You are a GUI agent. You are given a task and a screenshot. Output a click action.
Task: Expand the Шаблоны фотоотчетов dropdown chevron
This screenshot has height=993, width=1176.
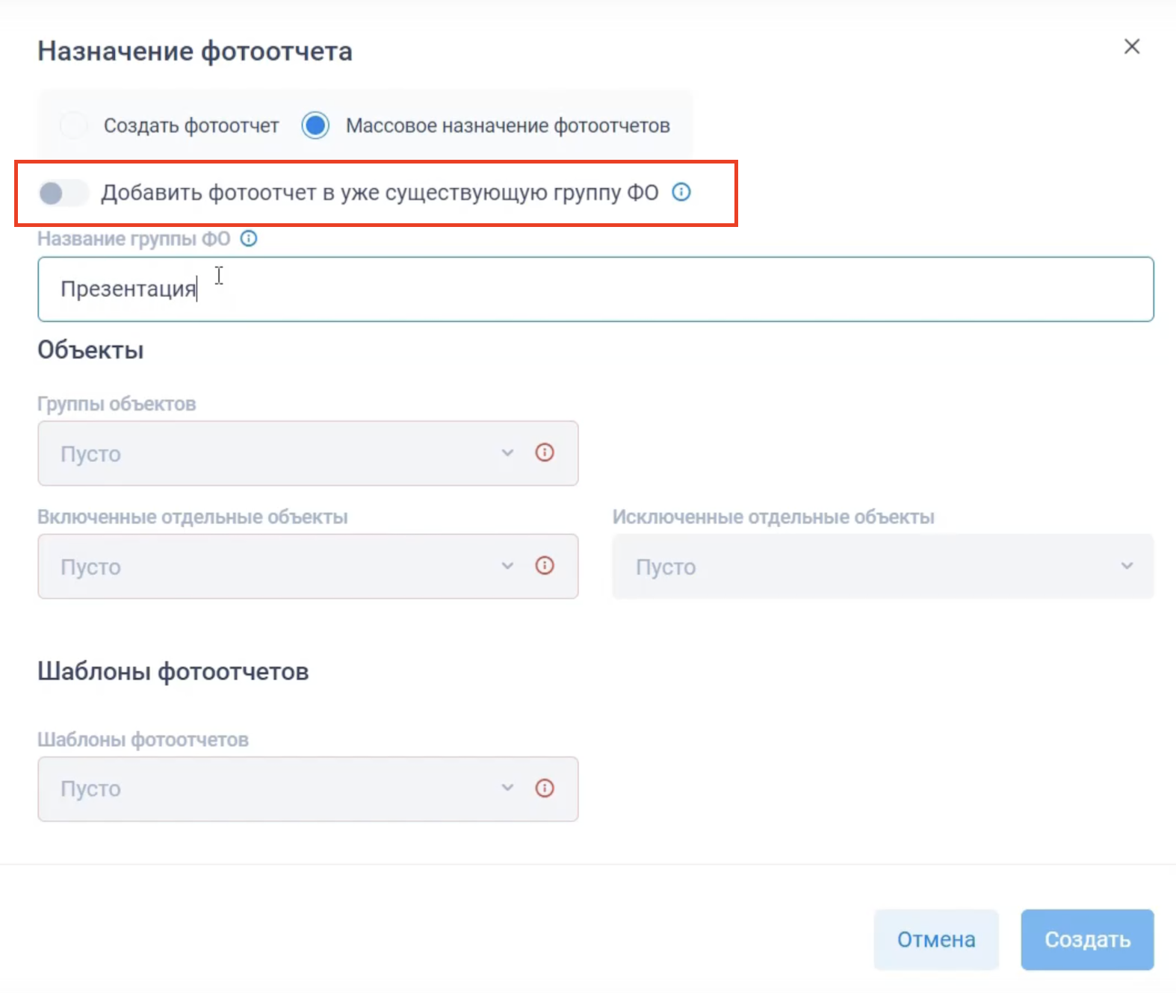click(x=507, y=788)
